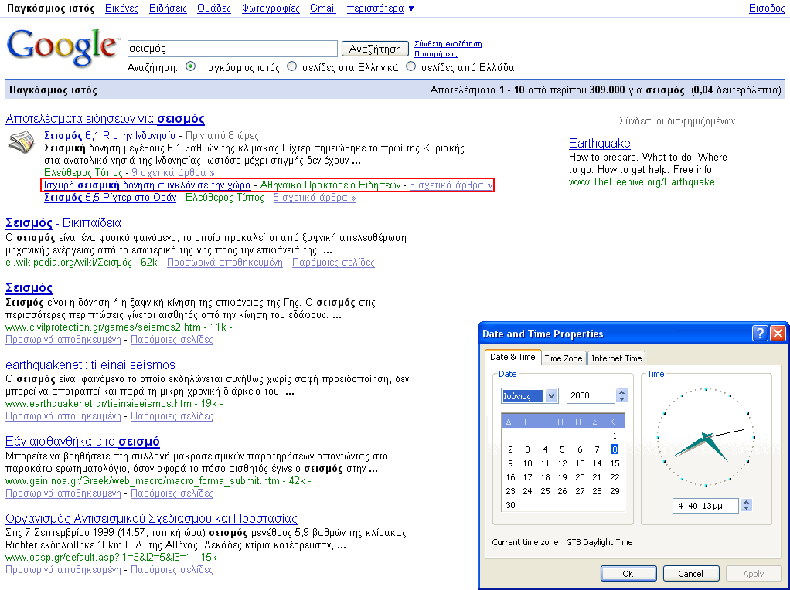Click the search box containing σεισμός
The image size is (790, 590).
click(232, 49)
